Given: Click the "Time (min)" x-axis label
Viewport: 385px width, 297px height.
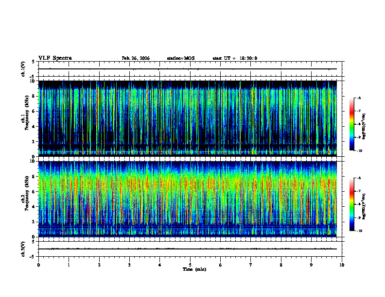Looking at the screenshot, I should (194, 269).
